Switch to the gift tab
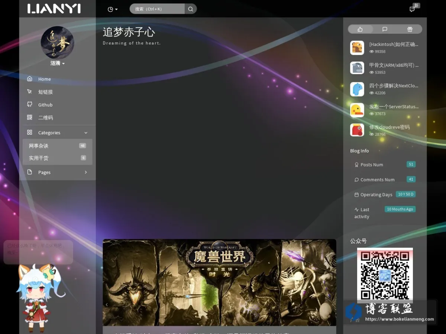This screenshot has width=446, height=334. click(x=410, y=29)
